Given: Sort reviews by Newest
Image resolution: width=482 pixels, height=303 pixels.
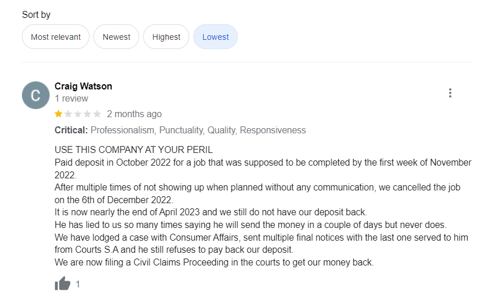Looking at the screenshot, I should pyautogui.click(x=117, y=37).
